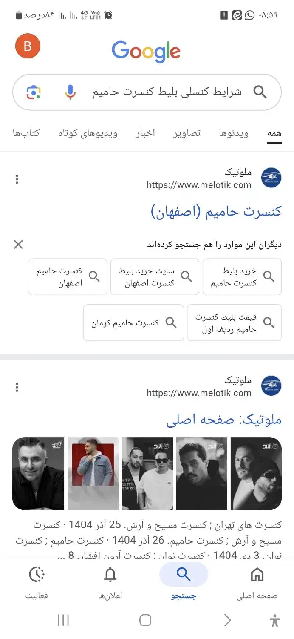Dismiss related searches with the X
This screenshot has height=639, width=294.
(18, 244)
